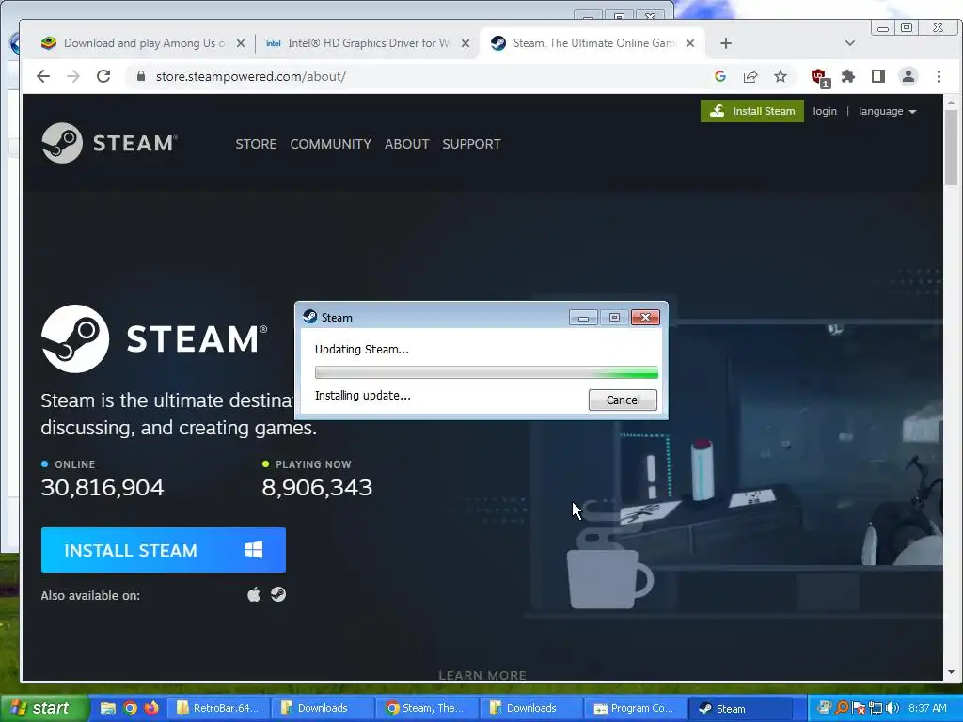Open a new browser tab

pos(726,43)
